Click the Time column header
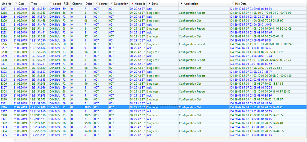This screenshot has height=142, width=307. coord(34,4)
